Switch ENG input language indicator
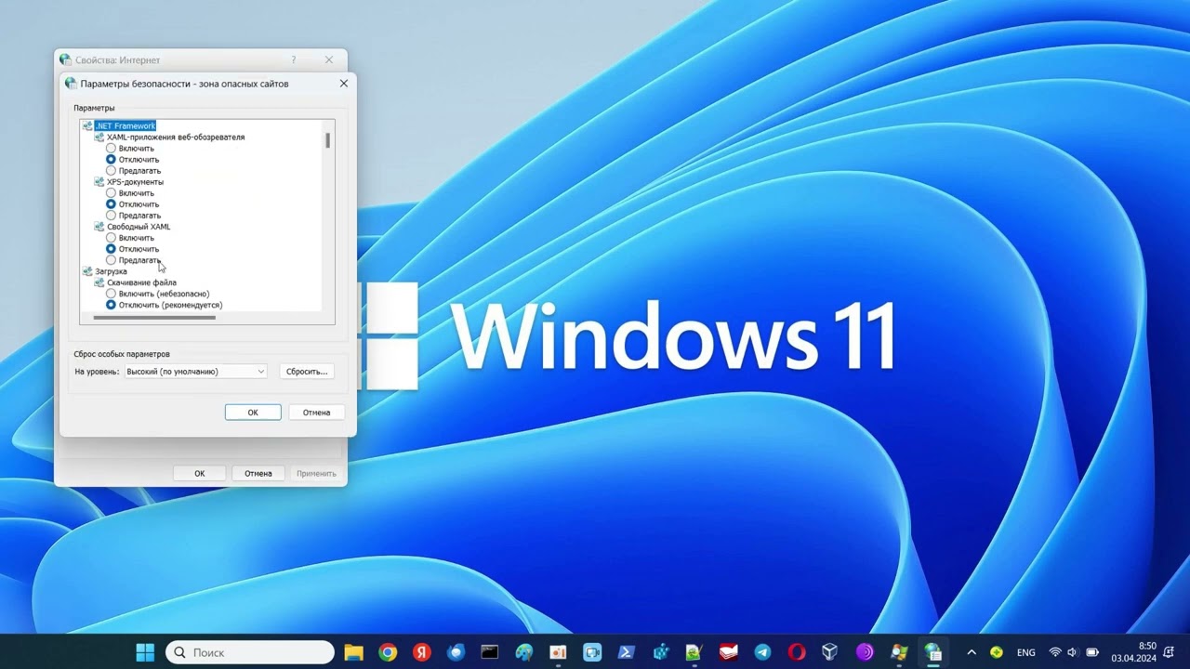This screenshot has height=669, width=1190. click(x=1026, y=652)
